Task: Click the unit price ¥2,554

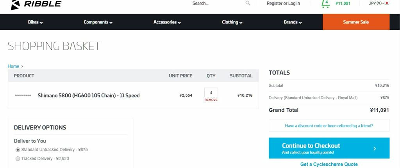Action: click(186, 95)
